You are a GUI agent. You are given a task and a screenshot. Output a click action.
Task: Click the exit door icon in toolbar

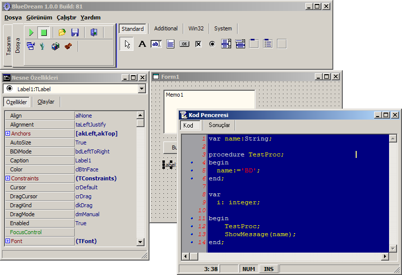[x=94, y=32]
